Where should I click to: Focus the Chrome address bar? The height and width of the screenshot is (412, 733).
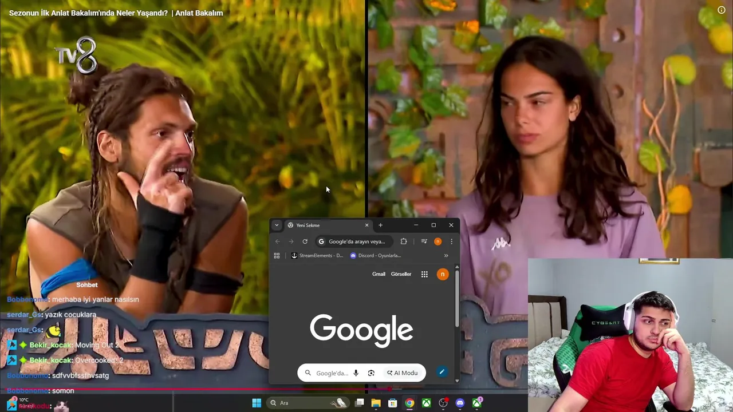[354, 241]
